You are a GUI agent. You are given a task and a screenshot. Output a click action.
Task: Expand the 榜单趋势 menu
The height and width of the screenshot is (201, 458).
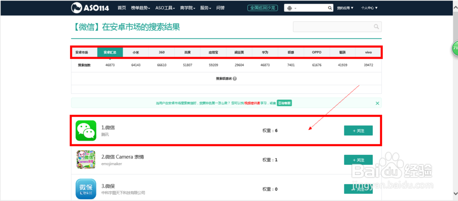pos(141,8)
